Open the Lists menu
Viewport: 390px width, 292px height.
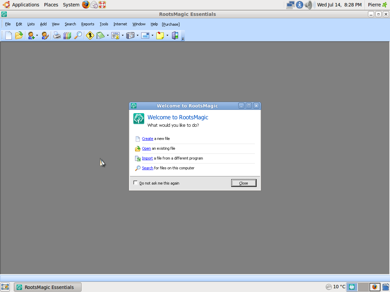pyautogui.click(x=31, y=24)
